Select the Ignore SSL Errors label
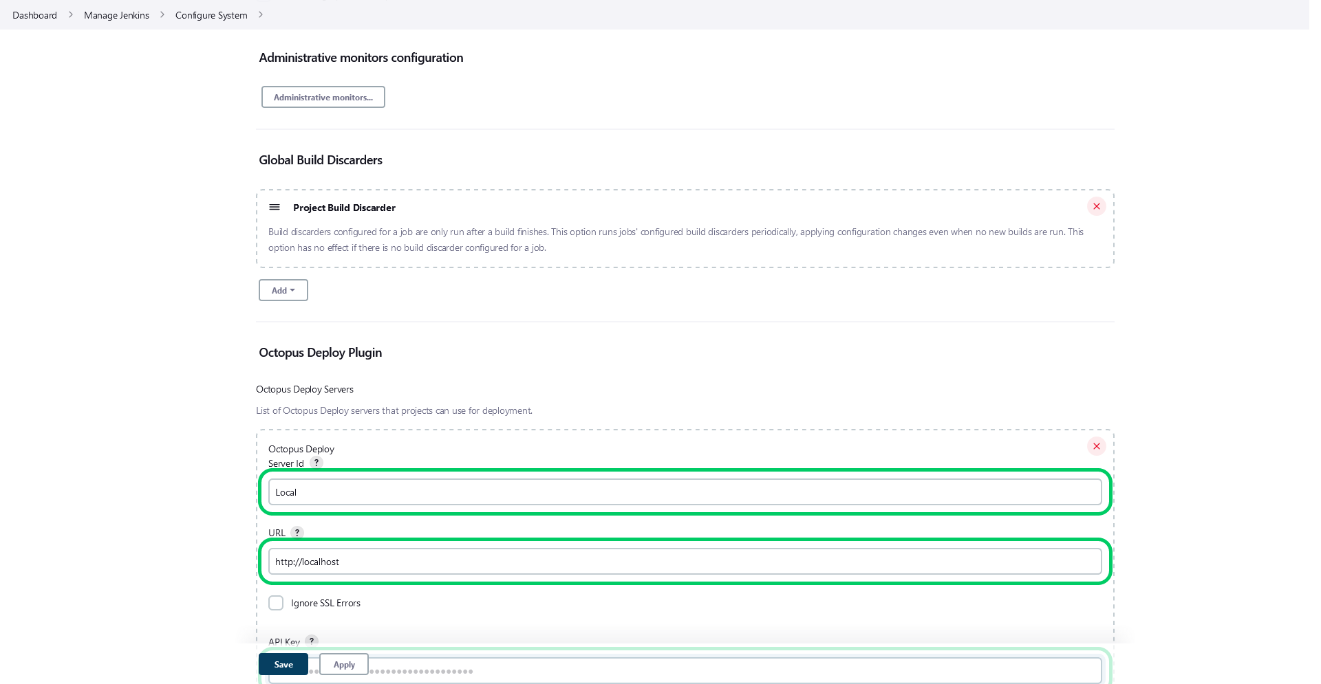 coord(325,603)
